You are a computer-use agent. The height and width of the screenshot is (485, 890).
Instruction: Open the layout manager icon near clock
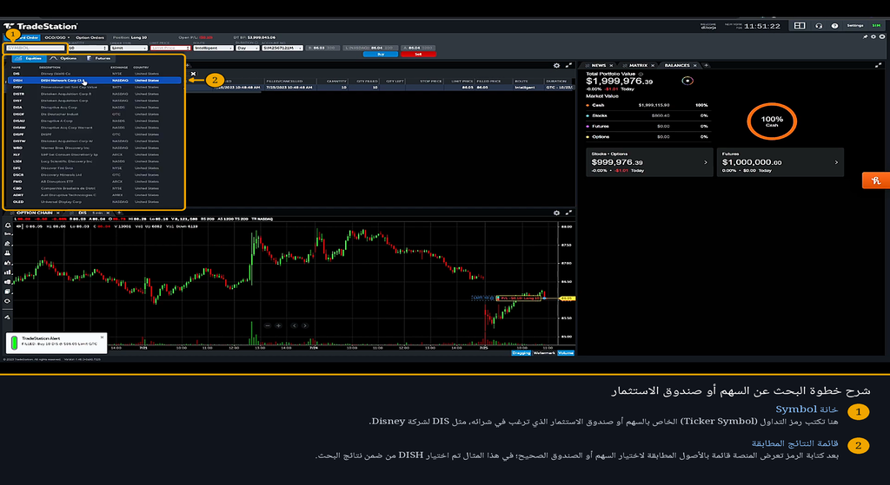[x=800, y=25]
